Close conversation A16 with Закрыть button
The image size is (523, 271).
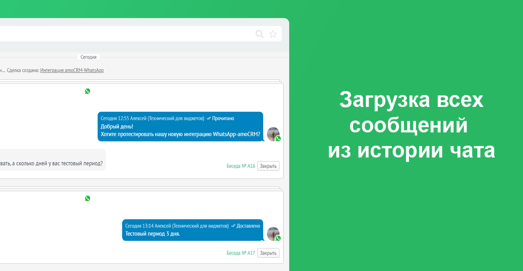point(268,166)
